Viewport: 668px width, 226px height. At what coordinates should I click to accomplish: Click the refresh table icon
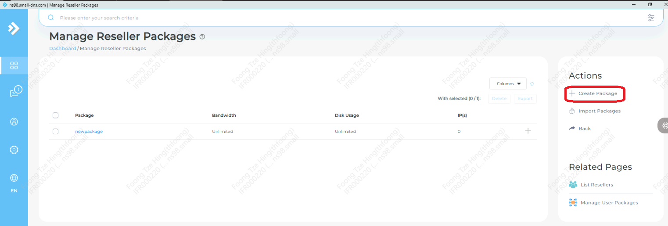click(532, 84)
